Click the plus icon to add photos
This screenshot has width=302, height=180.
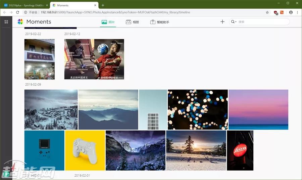tap(222, 22)
